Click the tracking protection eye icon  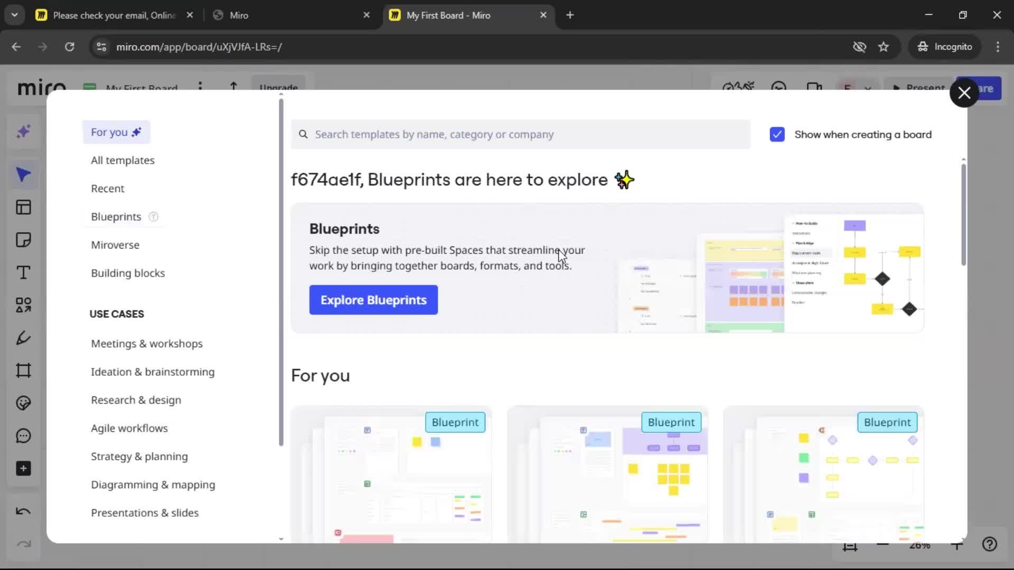859,47
